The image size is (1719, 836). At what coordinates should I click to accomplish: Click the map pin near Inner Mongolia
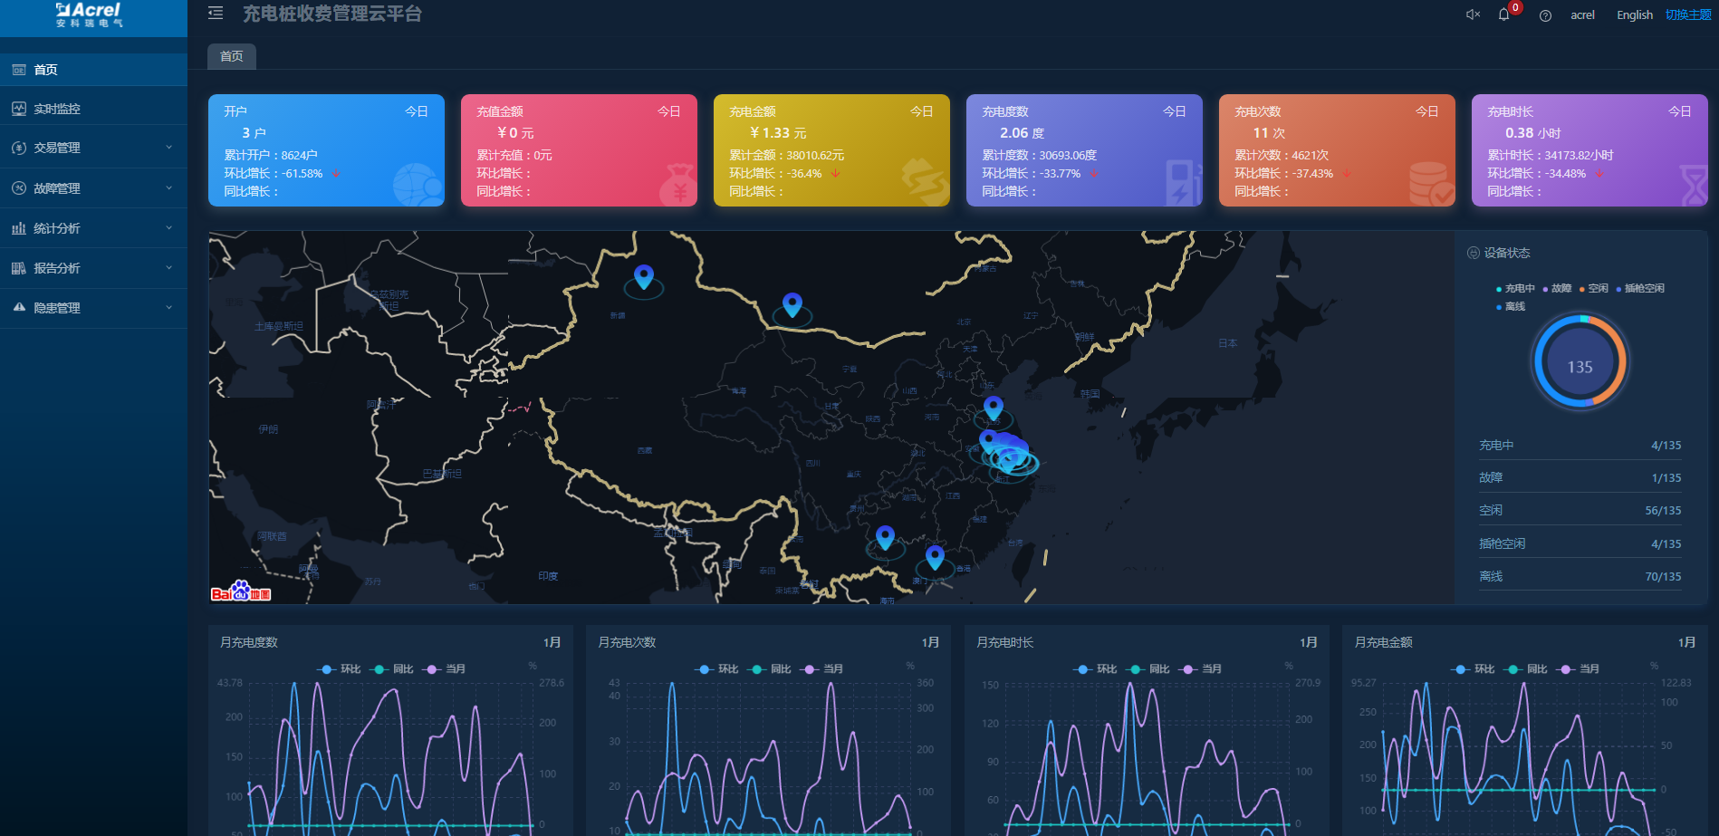tap(792, 304)
